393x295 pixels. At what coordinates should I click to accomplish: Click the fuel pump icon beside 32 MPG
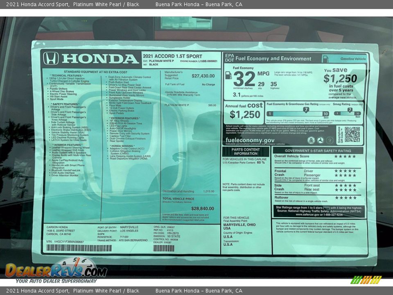228,75
